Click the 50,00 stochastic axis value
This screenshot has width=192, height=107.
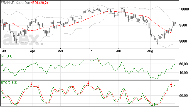coord(183,96)
